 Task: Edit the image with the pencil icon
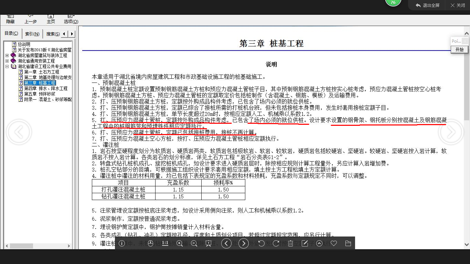(305, 243)
